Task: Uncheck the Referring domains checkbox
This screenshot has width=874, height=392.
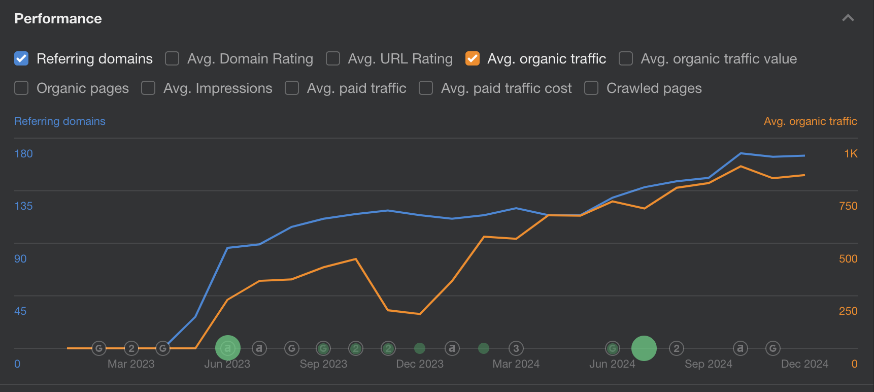Action: [x=21, y=59]
